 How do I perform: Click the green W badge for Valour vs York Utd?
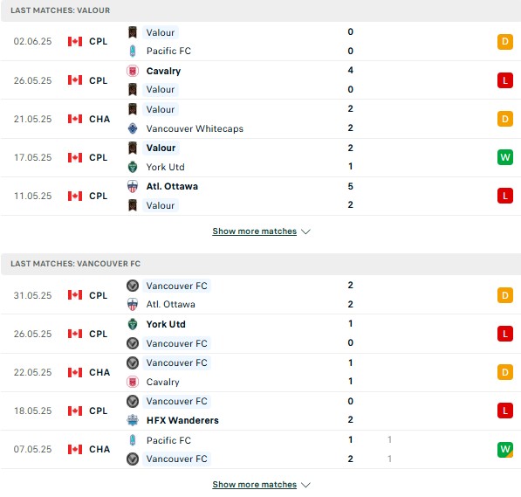click(505, 157)
